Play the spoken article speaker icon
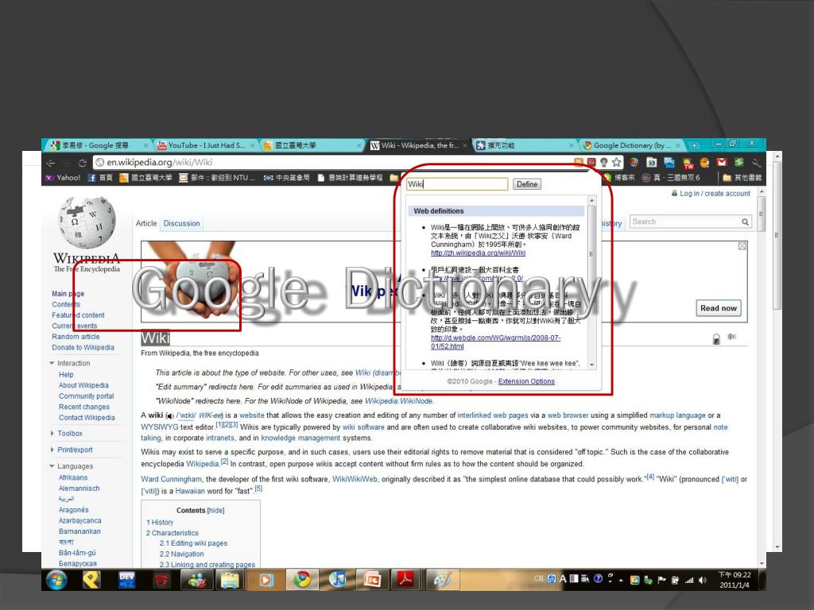814x610 pixels. 732,337
